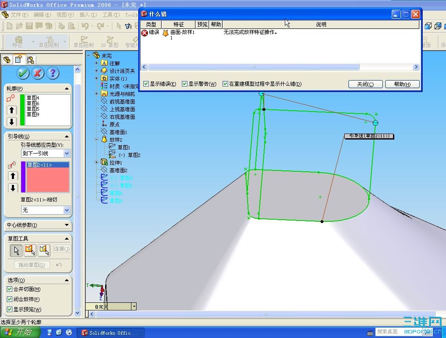Toggle 显示警告 checkbox
The image size is (446, 338).
coord(184,84)
